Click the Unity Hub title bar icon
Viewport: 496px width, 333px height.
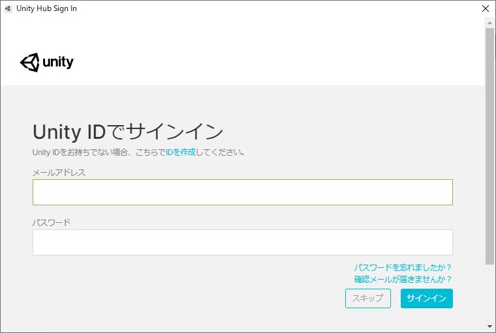tap(8, 8)
